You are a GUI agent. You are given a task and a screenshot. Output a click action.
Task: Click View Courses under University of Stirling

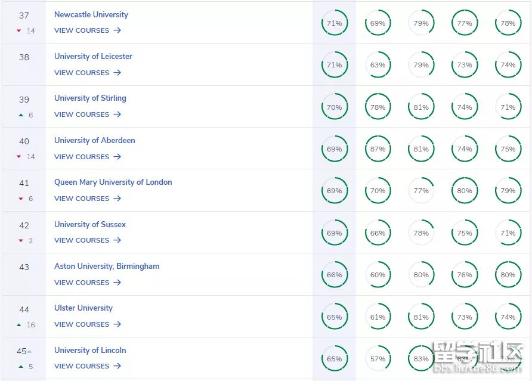pos(82,114)
